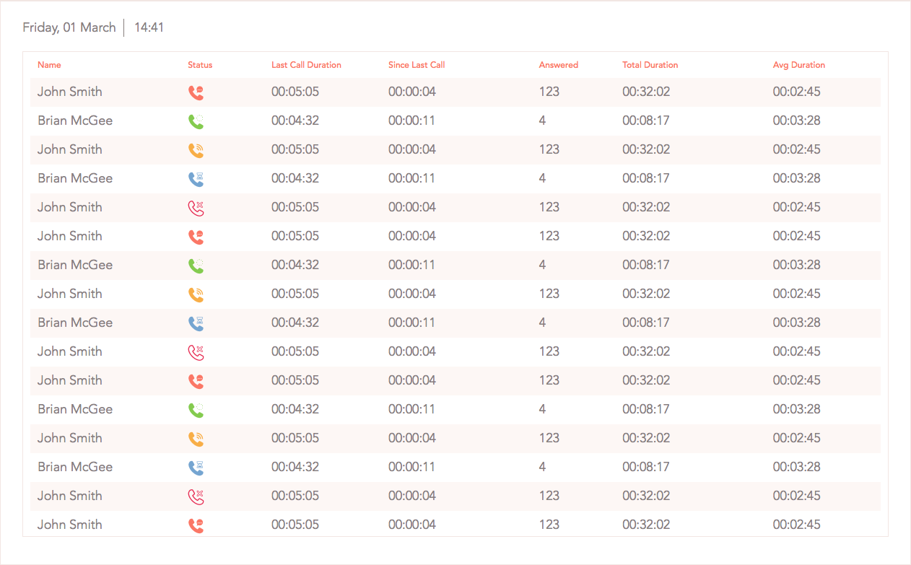
Task: Select 'John Smith' name in the fifth row
Action: click(70, 207)
